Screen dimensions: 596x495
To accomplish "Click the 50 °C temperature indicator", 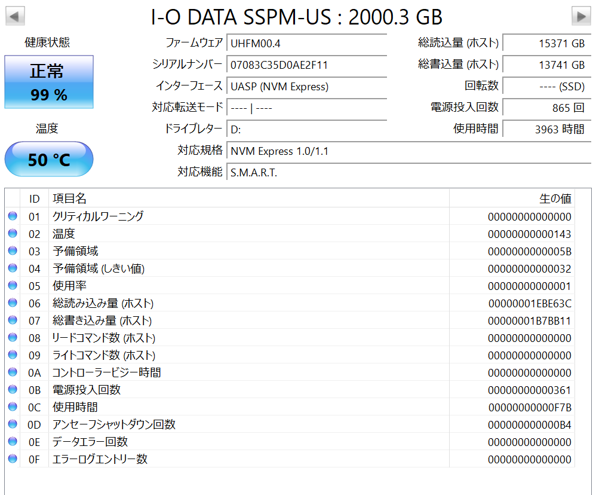I will [x=49, y=159].
